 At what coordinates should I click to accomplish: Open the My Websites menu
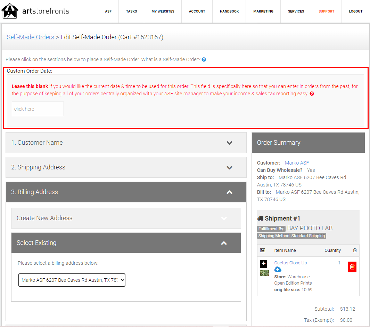163,11
